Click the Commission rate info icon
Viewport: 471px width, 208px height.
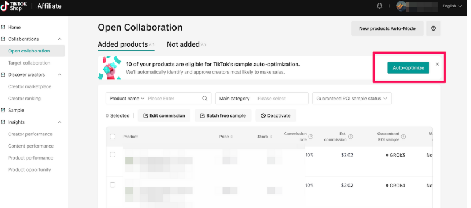311,137
